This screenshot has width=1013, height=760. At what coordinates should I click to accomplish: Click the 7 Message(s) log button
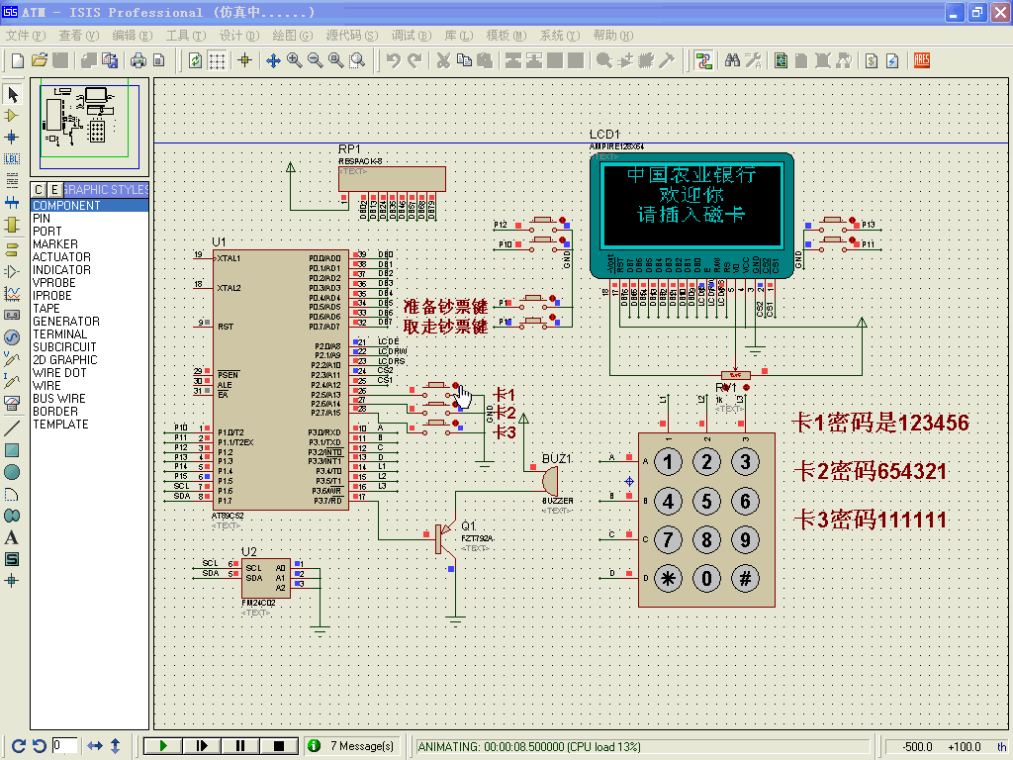352,746
